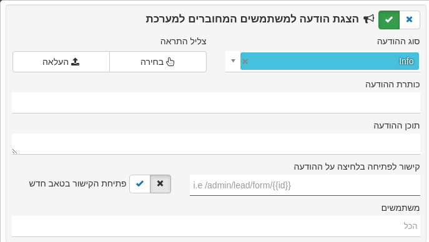Enable open link in new tab checkmark toggle
This screenshot has height=242, width=429.
coord(140,184)
